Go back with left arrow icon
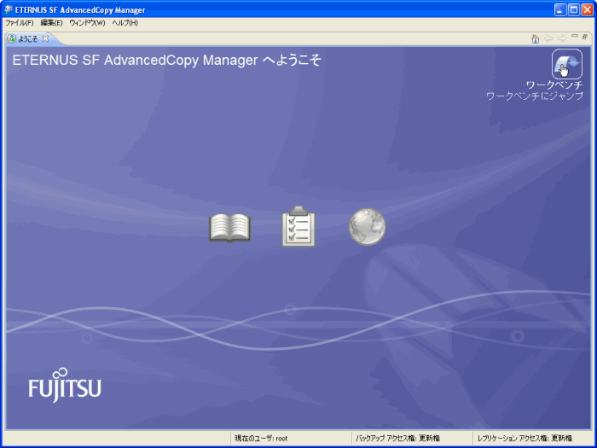Screen dimensions: 597x448 coord(548,38)
